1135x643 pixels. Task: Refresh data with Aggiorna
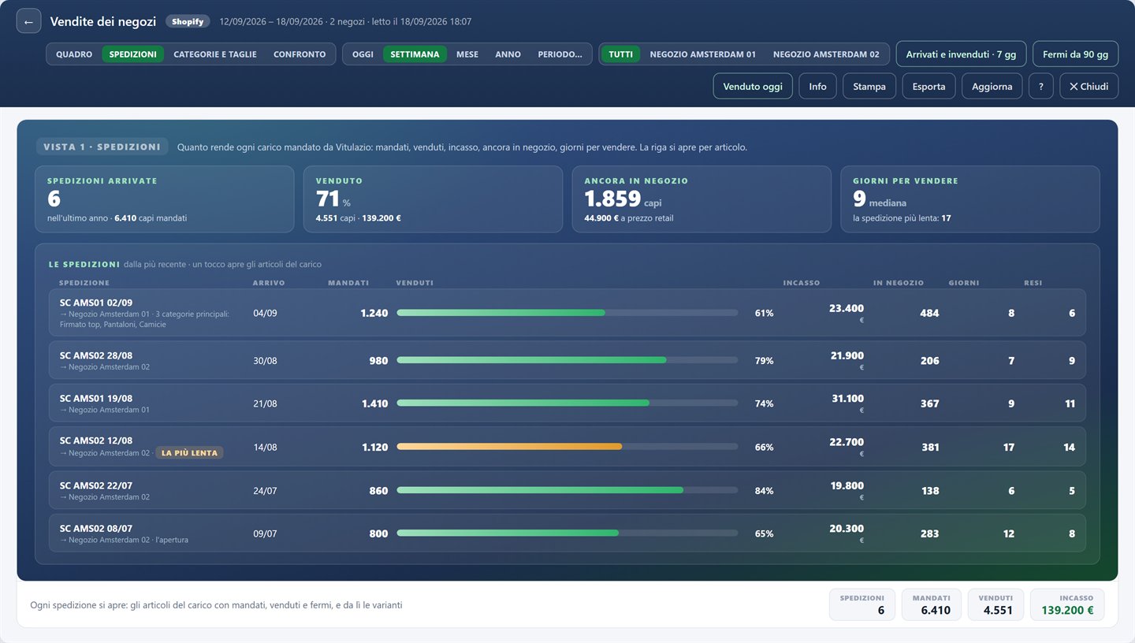(x=992, y=87)
